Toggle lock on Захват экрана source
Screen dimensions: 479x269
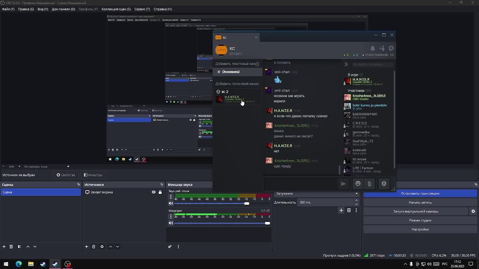point(160,192)
